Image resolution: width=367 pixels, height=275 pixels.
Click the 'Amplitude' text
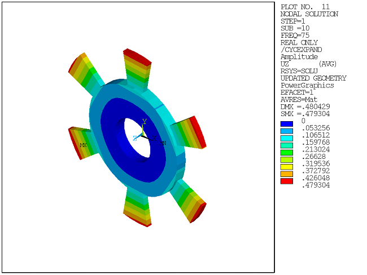(299, 57)
